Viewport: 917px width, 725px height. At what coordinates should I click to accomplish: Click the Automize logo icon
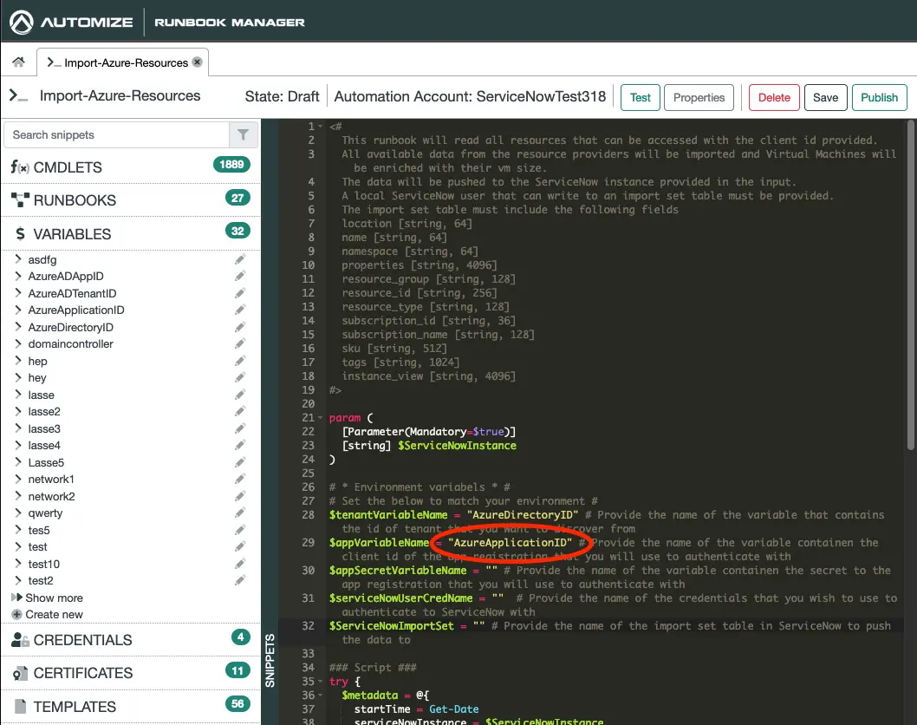click(22, 23)
